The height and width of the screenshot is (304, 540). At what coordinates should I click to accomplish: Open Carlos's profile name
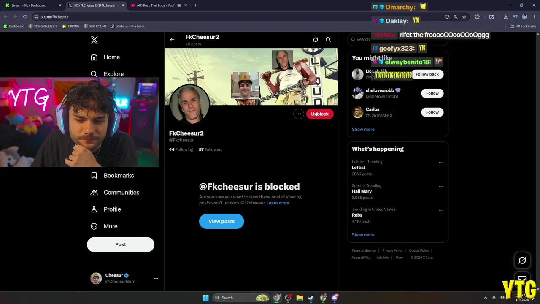(373, 109)
